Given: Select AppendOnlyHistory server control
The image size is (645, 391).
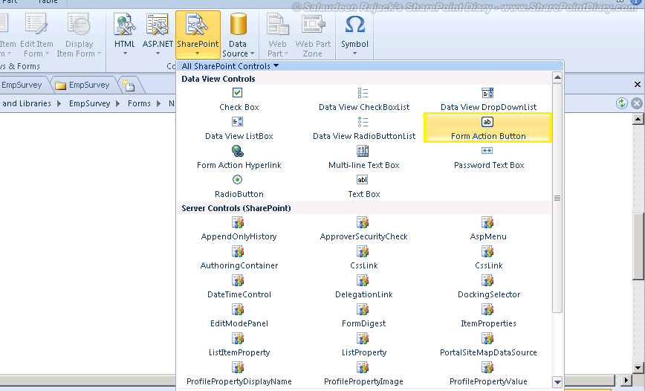Looking at the screenshot, I should [x=239, y=229].
